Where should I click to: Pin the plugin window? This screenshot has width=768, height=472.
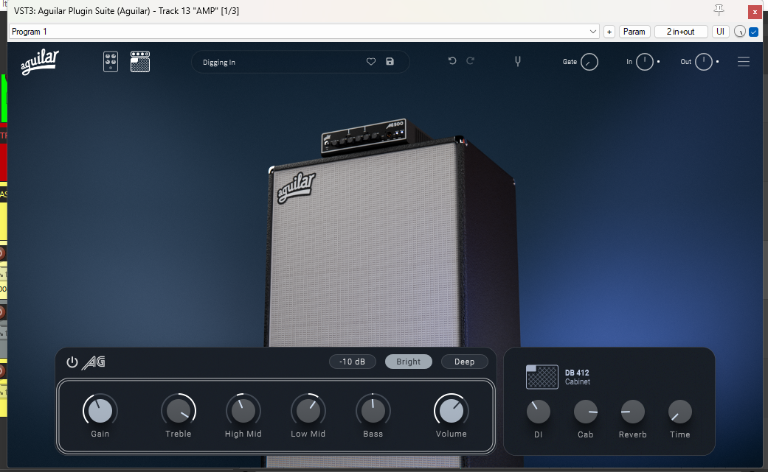click(719, 10)
